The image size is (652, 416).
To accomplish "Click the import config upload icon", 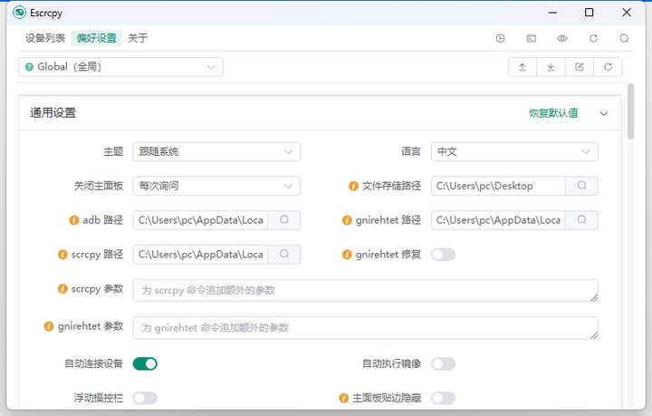I will pos(523,67).
